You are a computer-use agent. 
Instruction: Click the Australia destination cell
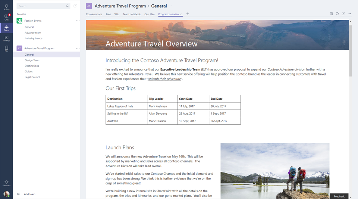point(126,121)
